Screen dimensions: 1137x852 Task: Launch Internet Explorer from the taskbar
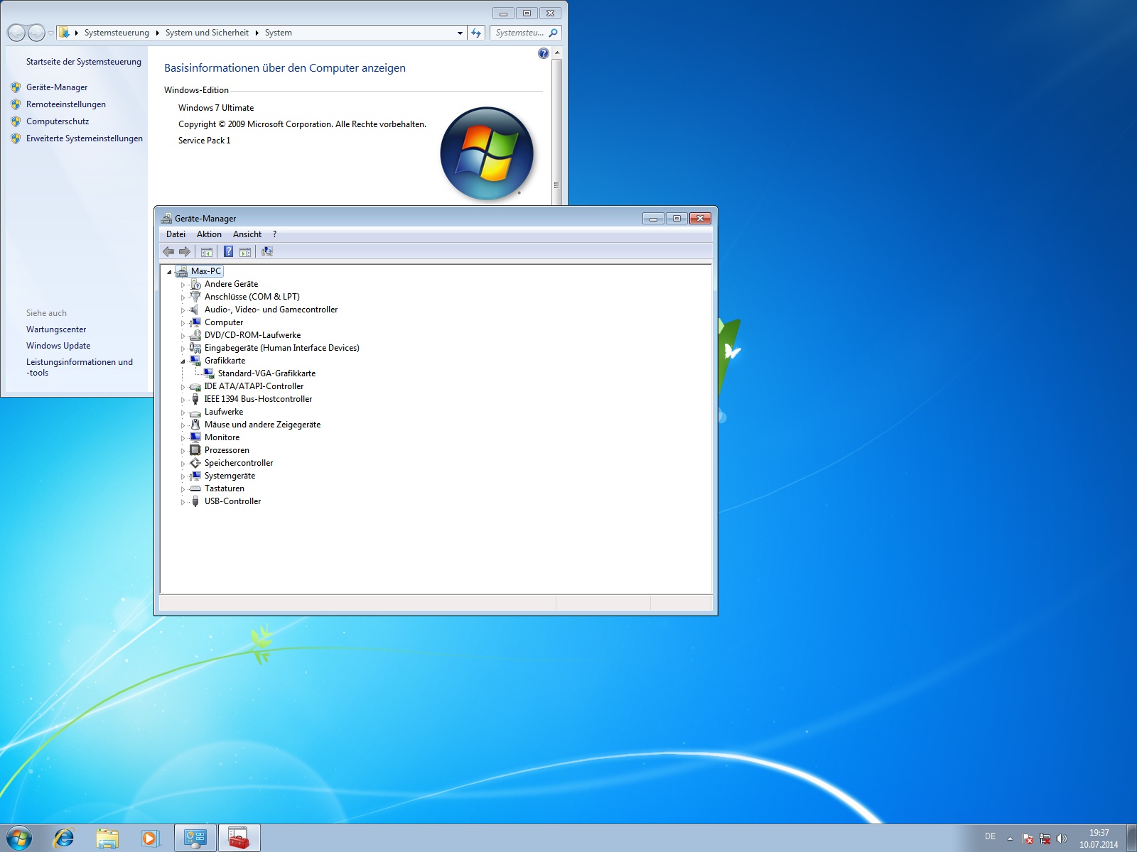(x=64, y=839)
